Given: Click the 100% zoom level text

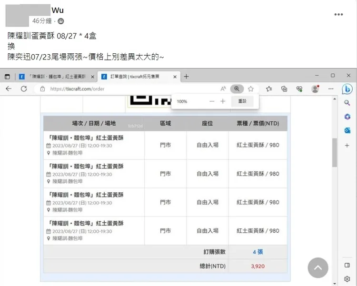Looking at the screenshot, I should [x=182, y=101].
